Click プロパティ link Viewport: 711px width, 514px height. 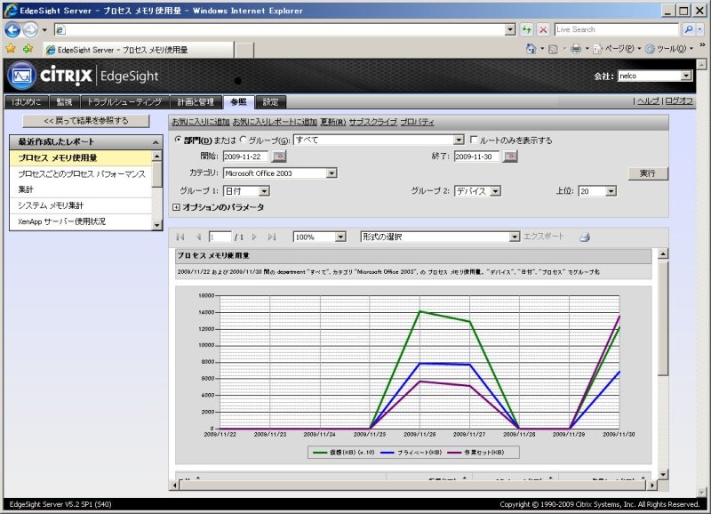417,122
